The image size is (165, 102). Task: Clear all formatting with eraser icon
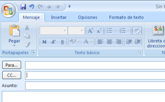[137, 31]
